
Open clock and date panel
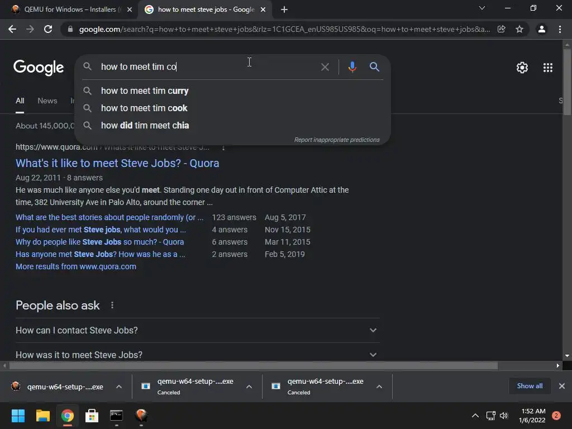[x=532, y=416]
